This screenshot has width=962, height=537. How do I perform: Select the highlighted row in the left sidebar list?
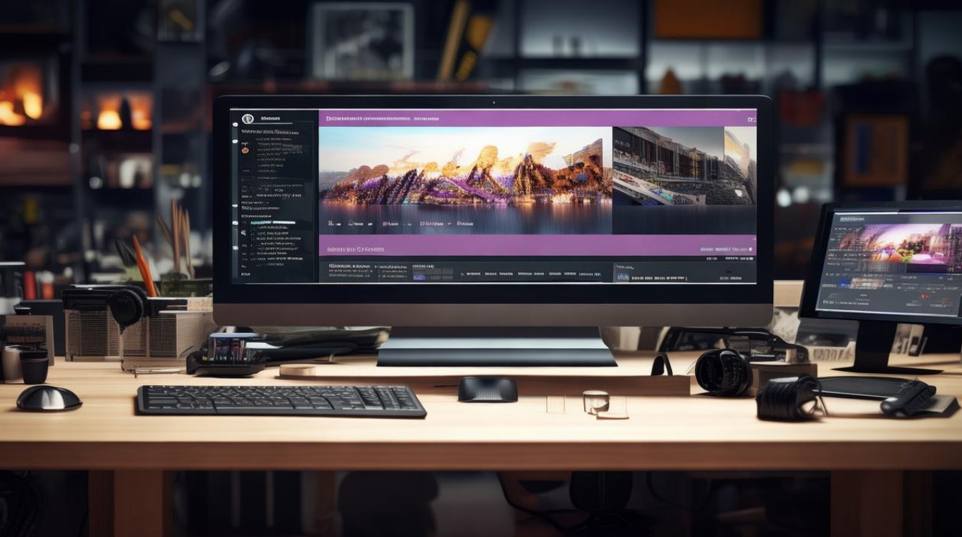pyautogui.click(x=272, y=223)
